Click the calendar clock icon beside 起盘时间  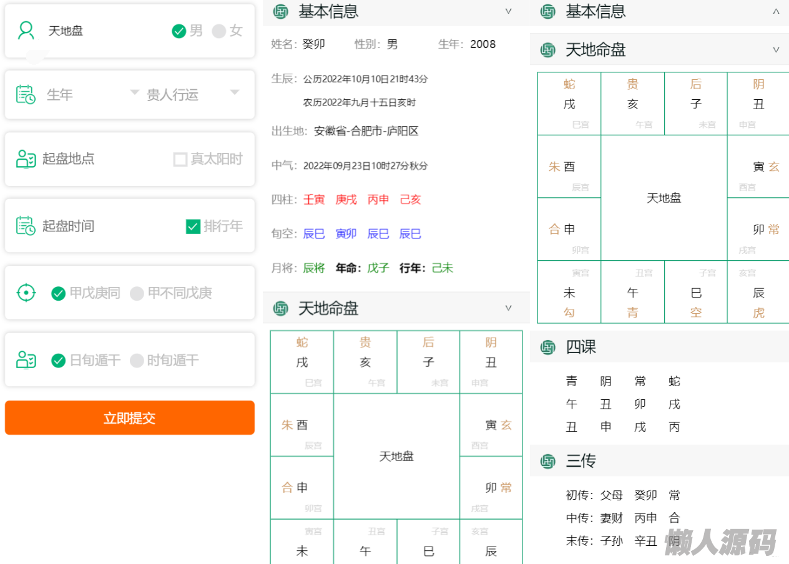tap(26, 226)
